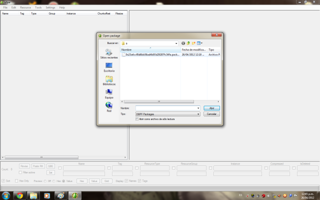
Task: Launch Google Chrome from the taskbar
Action: (x=20, y=195)
